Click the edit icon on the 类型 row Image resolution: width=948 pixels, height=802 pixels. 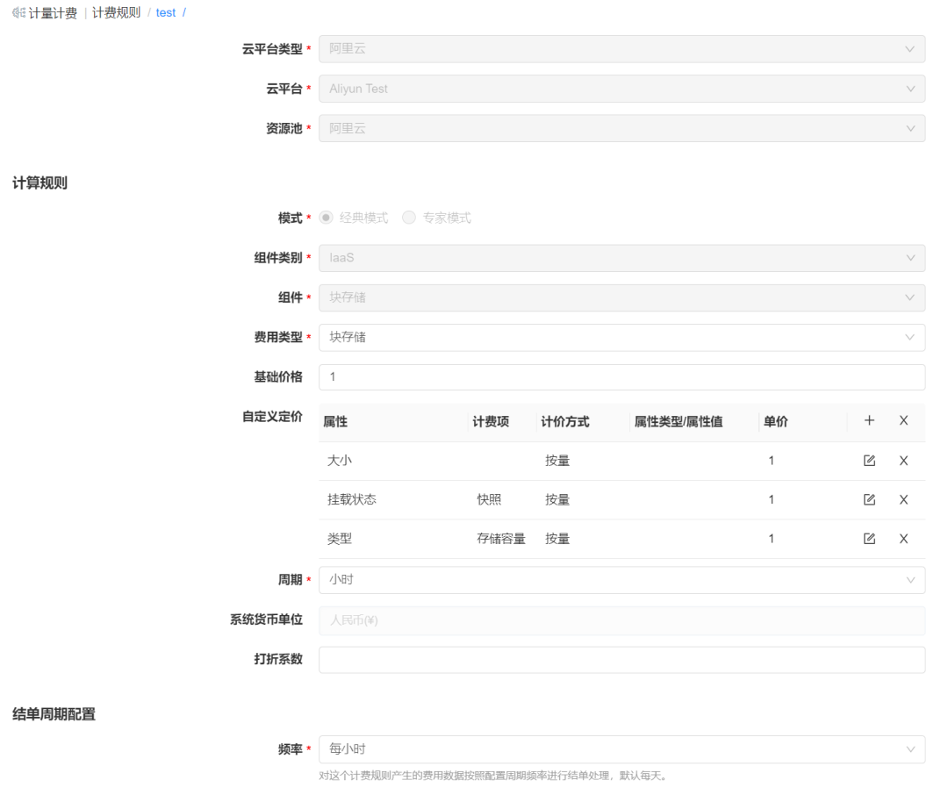coord(869,539)
